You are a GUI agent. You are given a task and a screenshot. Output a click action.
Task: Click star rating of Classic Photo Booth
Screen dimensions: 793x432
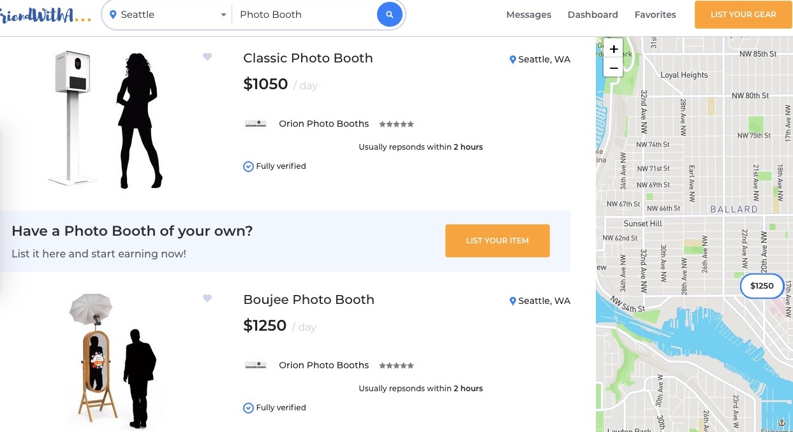tap(396, 124)
